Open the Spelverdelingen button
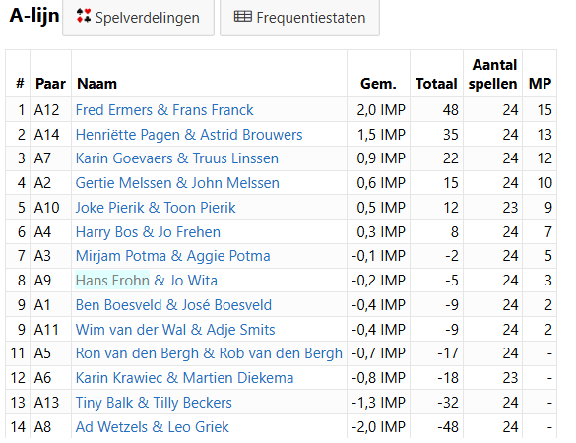 point(138,18)
